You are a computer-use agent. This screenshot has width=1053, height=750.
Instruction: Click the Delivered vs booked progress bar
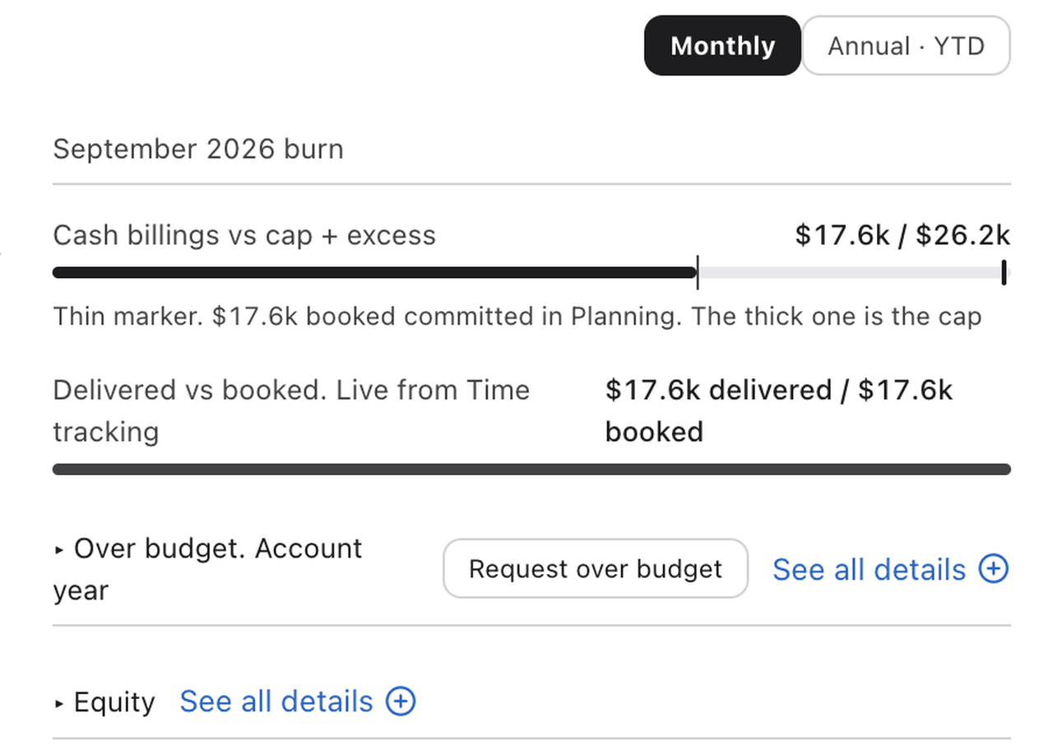point(531,470)
